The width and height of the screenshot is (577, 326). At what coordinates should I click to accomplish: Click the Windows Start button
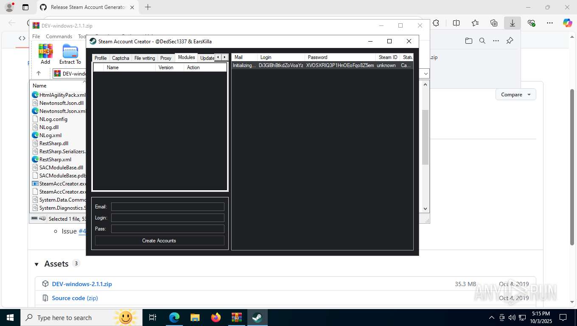tap(10, 318)
